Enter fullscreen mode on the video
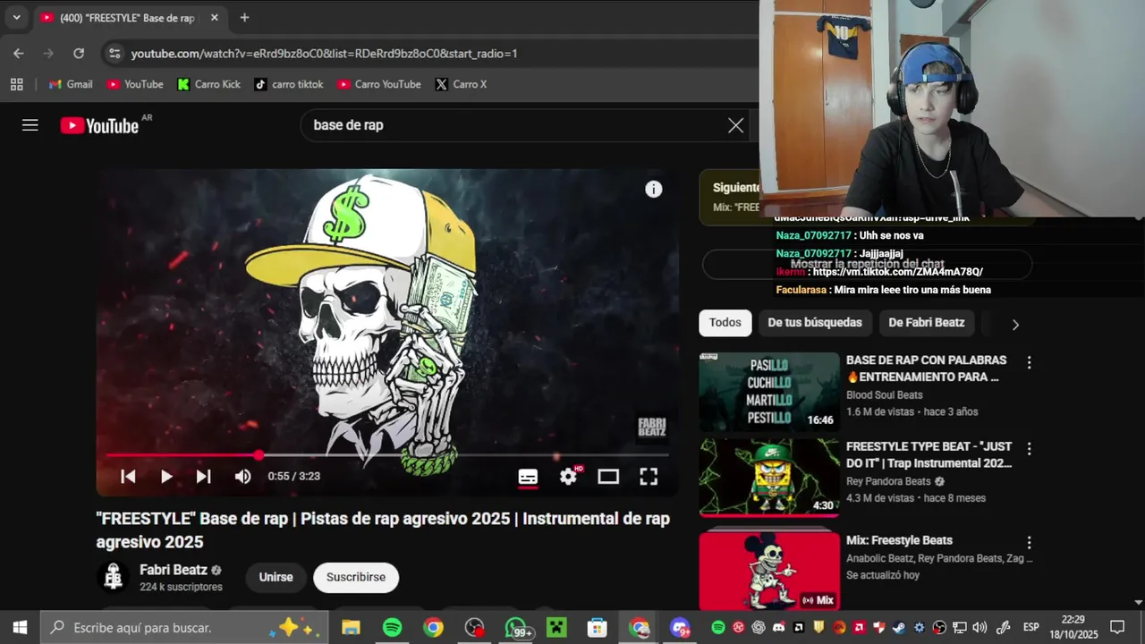 [x=649, y=476]
